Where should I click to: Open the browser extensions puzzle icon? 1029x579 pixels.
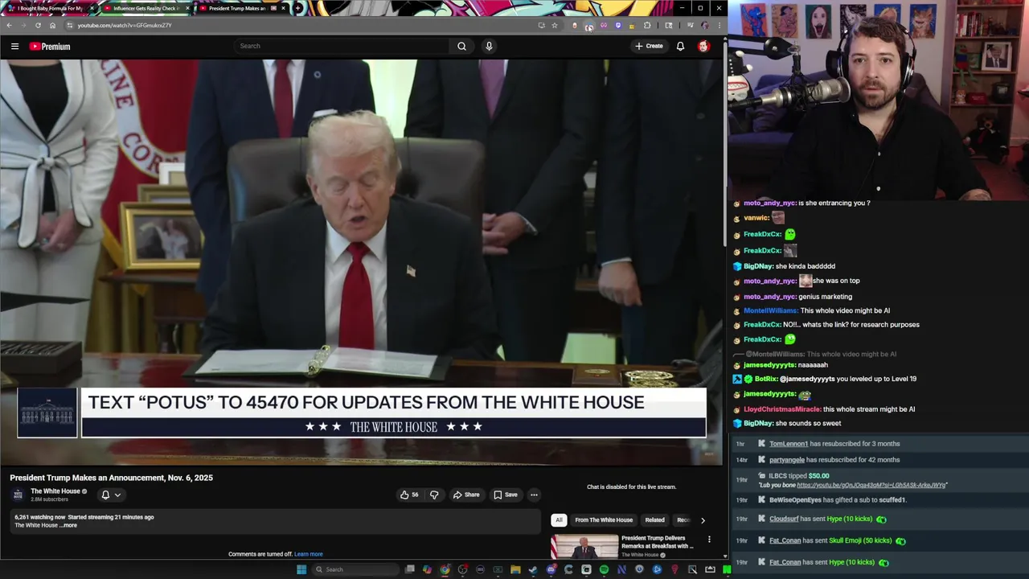[647, 25]
